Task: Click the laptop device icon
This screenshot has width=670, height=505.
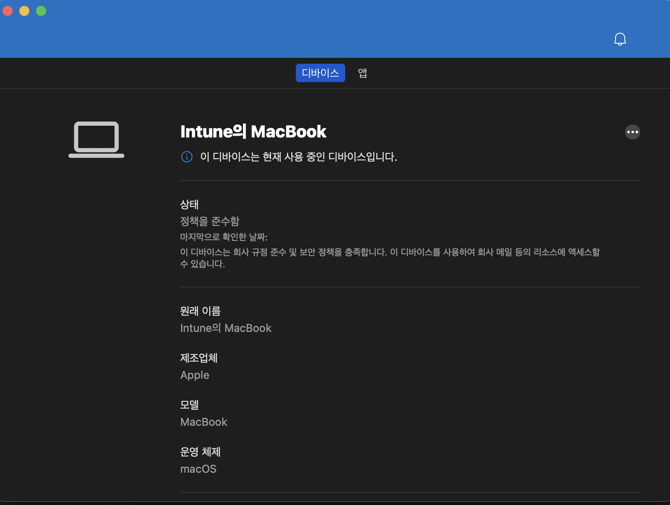Action: pyautogui.click(x=96, y=140)
